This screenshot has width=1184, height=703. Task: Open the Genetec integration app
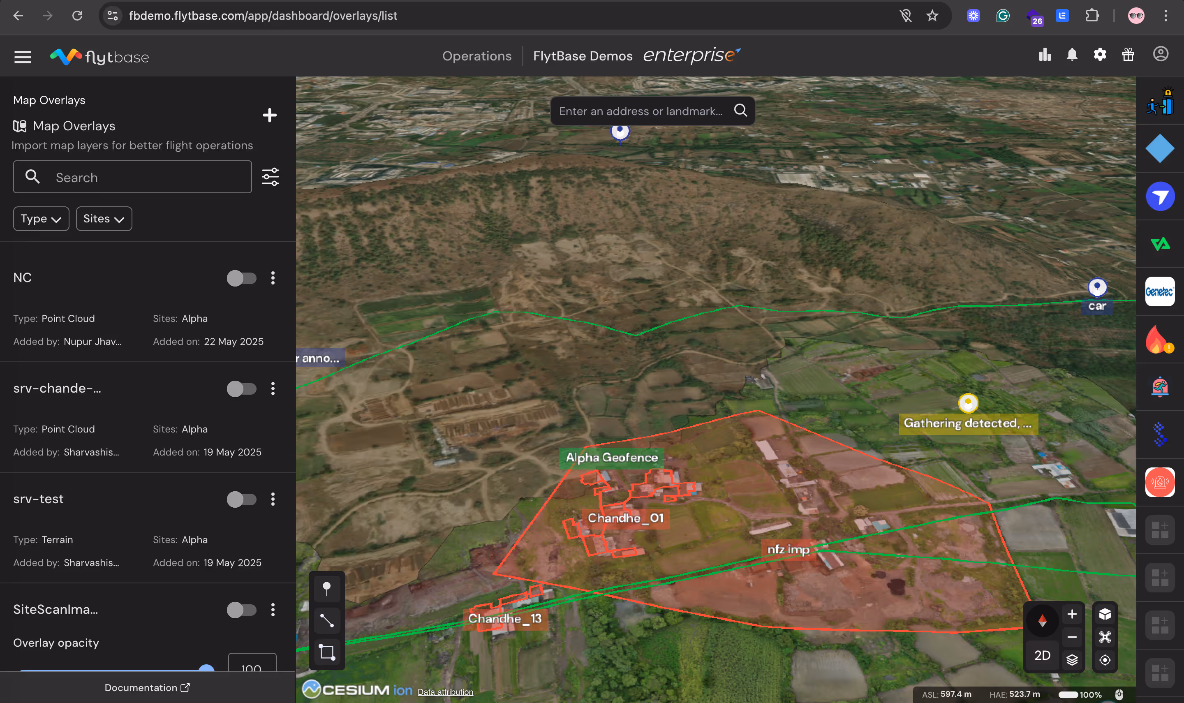1159,292
